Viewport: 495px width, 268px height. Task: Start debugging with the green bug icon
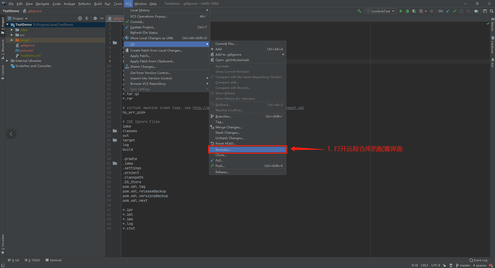[x=408, y=11]
